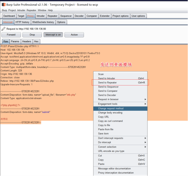Toggle URL-encode as you type
The width and height of the screenshot is (188, 176).
(120, 151)
